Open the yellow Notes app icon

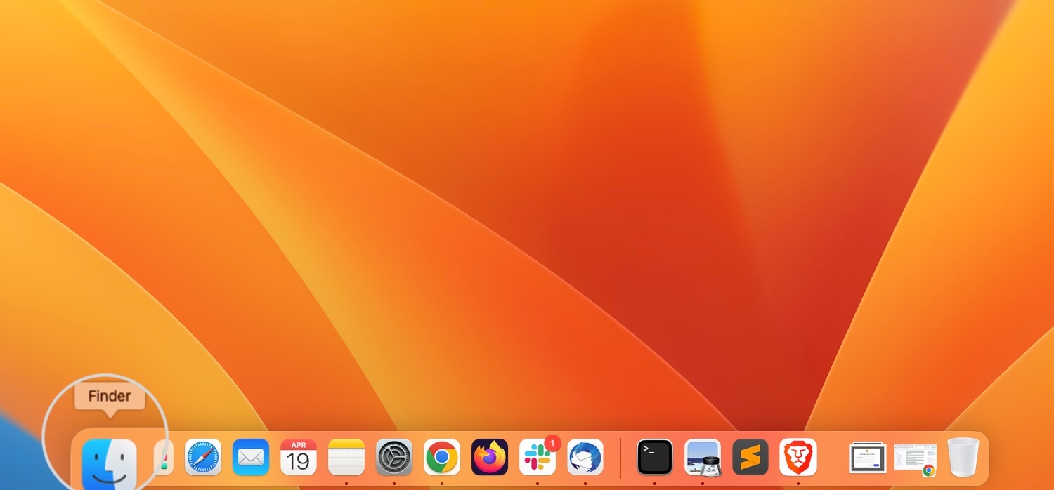(x=346, y=458)
